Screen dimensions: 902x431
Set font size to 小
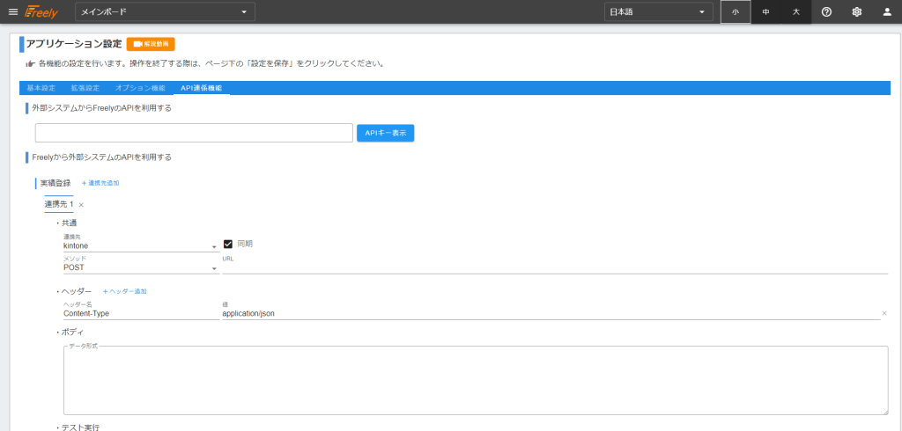[x=736, y=11]
